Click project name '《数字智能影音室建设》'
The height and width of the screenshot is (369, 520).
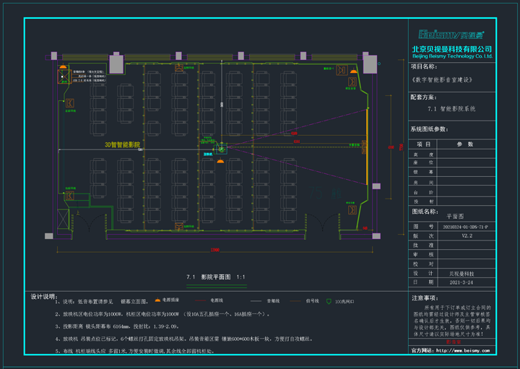coord(442,80)
